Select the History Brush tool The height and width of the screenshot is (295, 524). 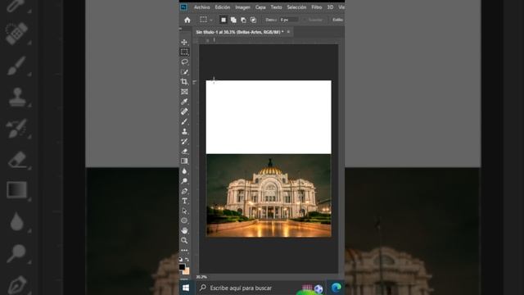pyautogui.click(x=184, y=142)
